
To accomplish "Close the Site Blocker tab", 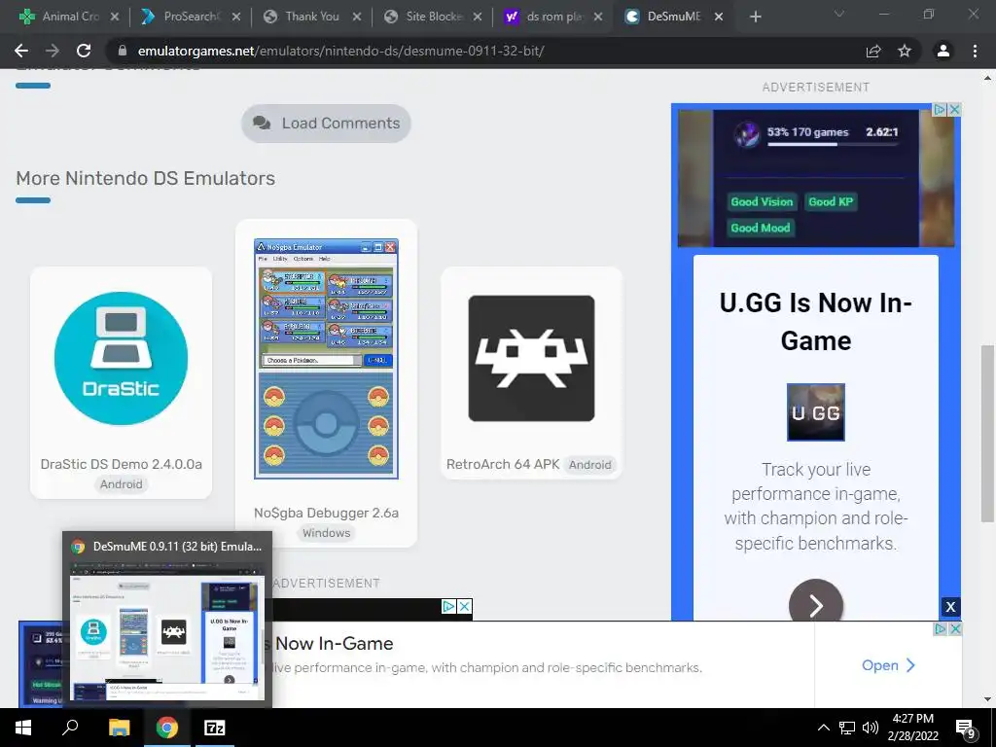I will pyautogui.click(x=477, y=17).
